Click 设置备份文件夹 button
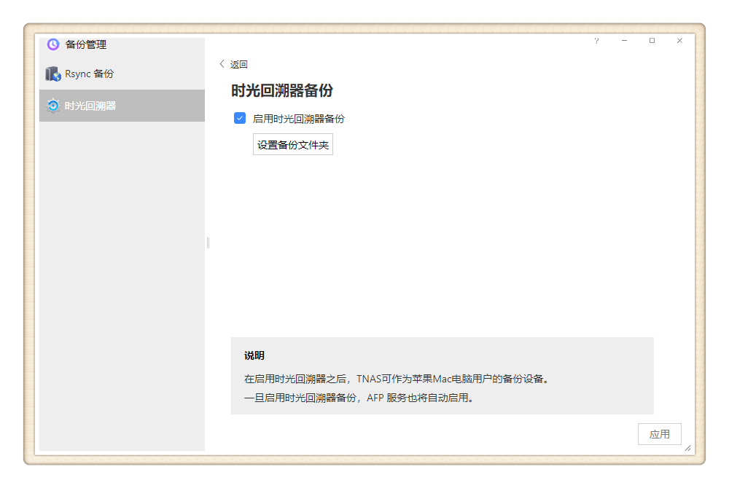This screenshot has height=488, width=729. [293, 144]
